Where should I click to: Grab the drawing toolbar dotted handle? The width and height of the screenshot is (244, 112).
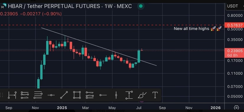click(x=2, y=95)
